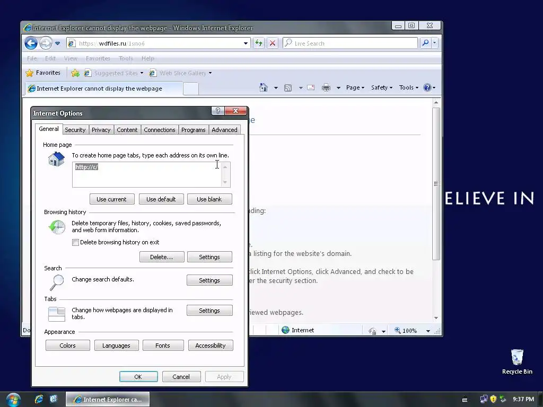The width and height of the screenshot is (543, 407).
Task: Switch to the Privacy tab
Action: pos(101,130)
